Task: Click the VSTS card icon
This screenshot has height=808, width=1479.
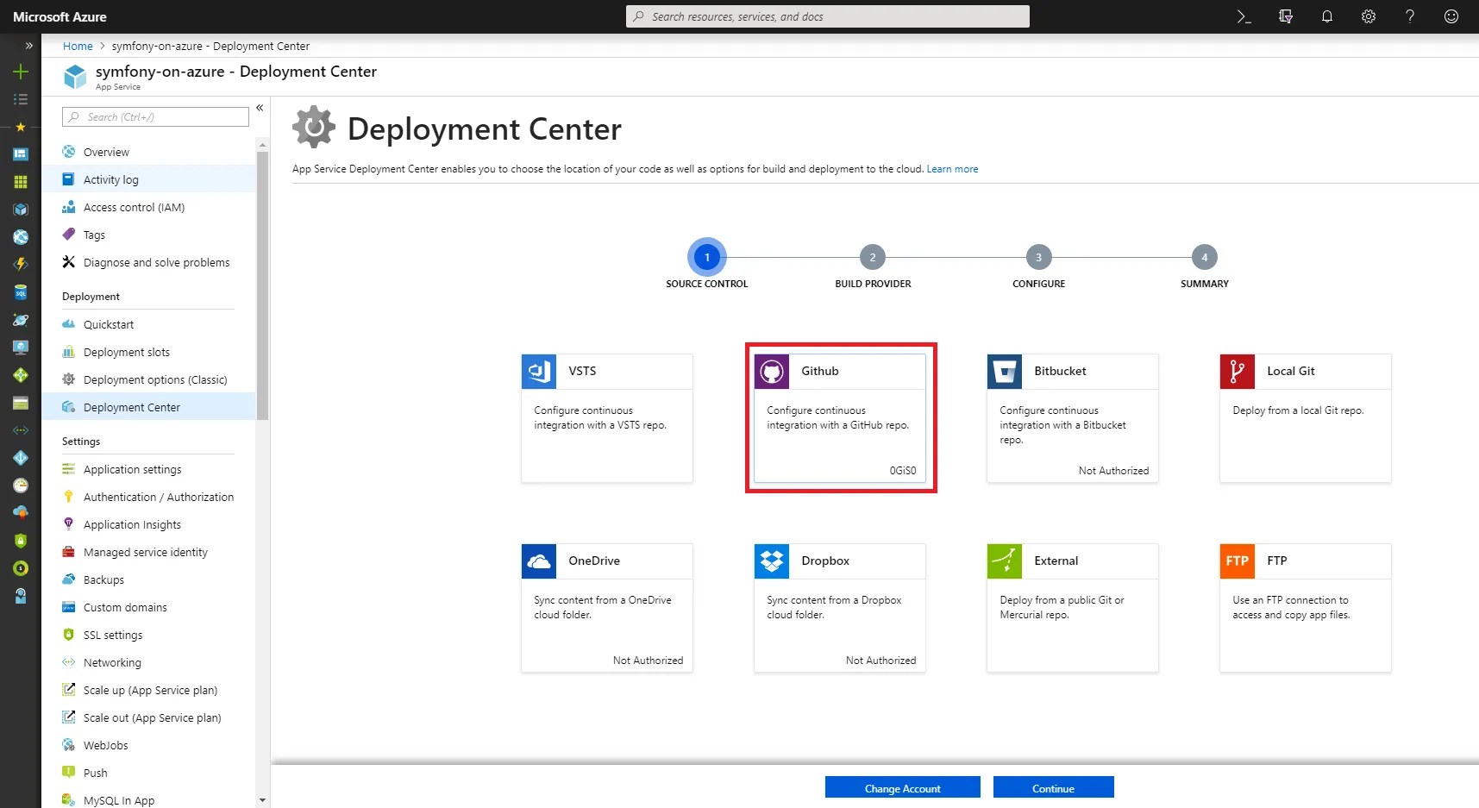Action: 539,372
